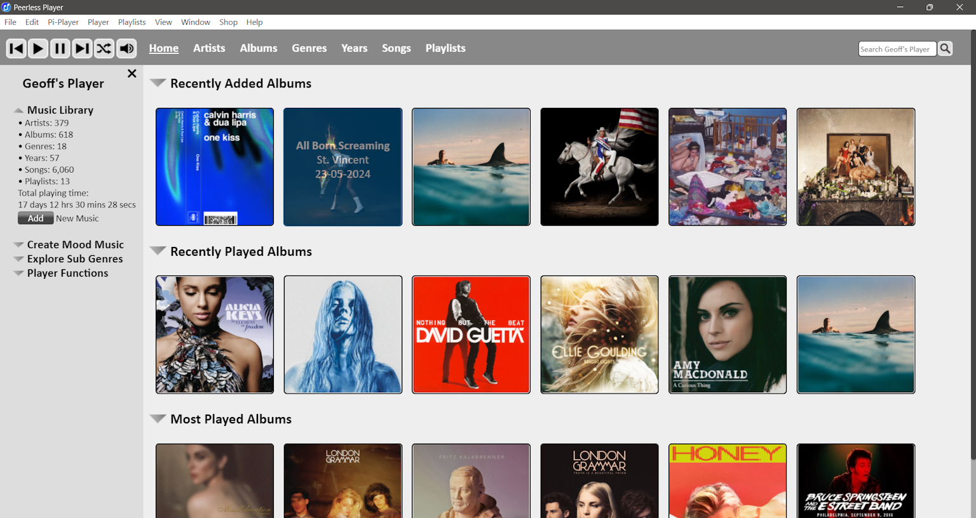
Task: Open Ellie Goulding Bright Lights album
Action: [599, 335]
